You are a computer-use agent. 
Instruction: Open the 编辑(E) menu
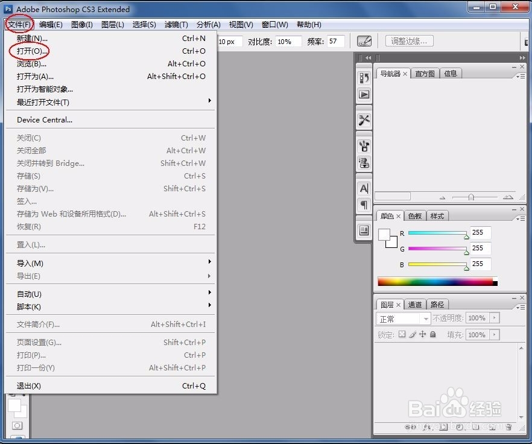click(x=51, y=25)
